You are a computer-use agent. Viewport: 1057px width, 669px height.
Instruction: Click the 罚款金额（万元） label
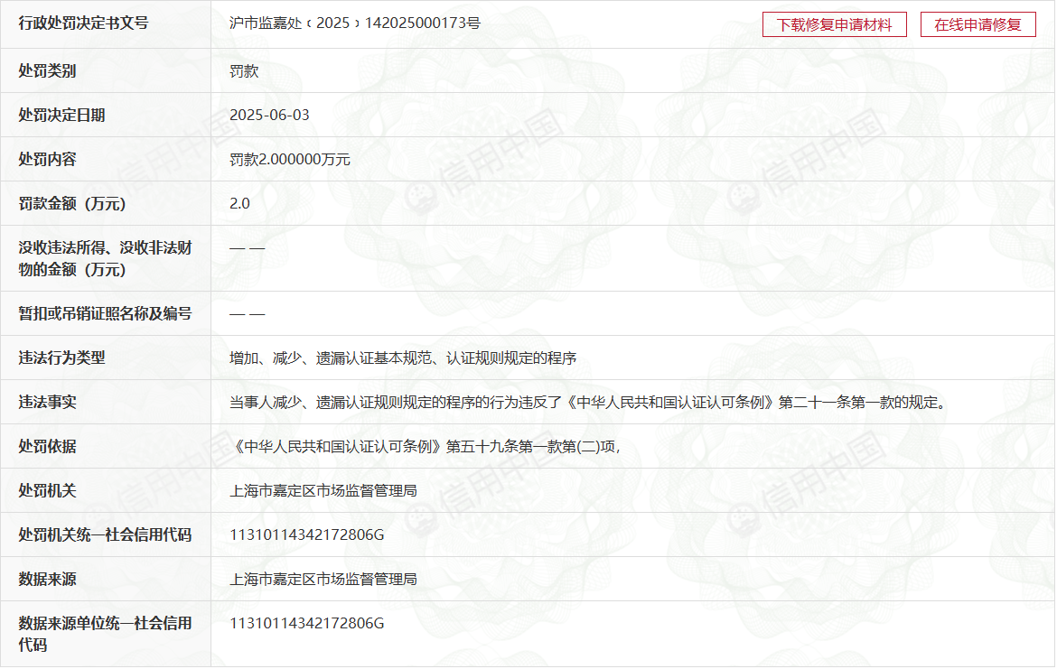click(x=72, y=203)
